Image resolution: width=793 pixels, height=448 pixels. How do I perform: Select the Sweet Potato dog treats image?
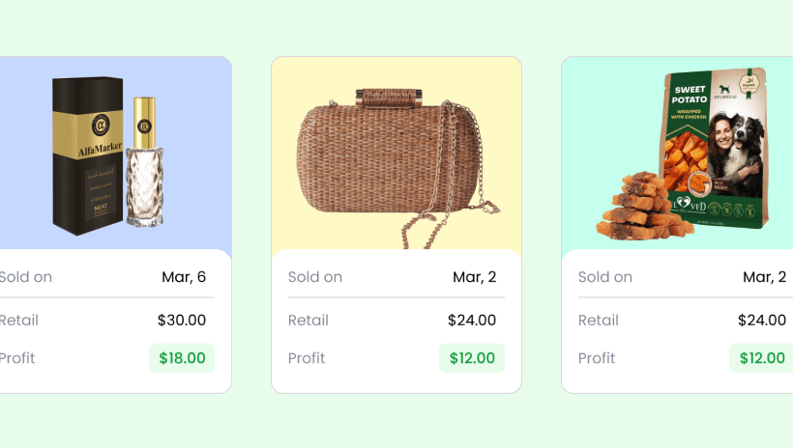click(x=683, y=154)
